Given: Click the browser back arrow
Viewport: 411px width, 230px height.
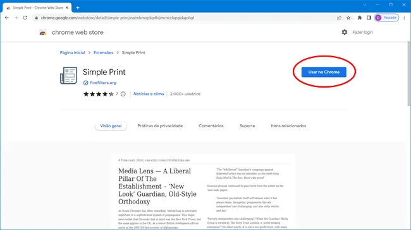Looking at the screenshot, I should click(7, 18).
